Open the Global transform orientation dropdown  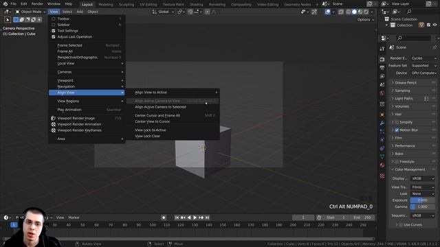[x=164, y=12]
